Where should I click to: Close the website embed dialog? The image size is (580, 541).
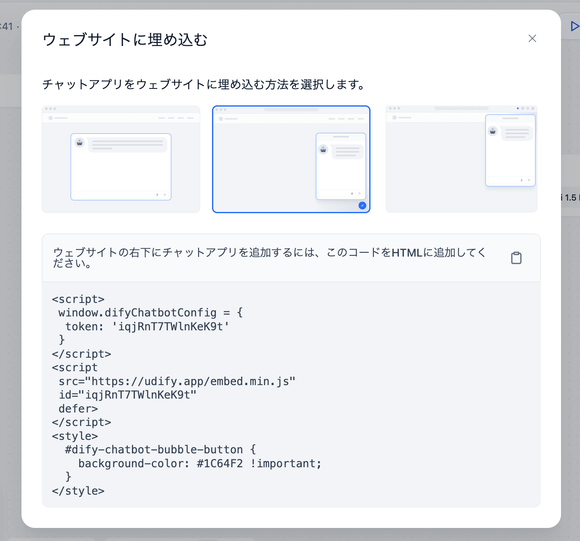tap(532, 39)
